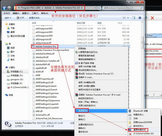The width and height of the screenshot is (162, 136).
Task: Expand breadcrumb arrow after Adobe
Action: tap(53, 8)
